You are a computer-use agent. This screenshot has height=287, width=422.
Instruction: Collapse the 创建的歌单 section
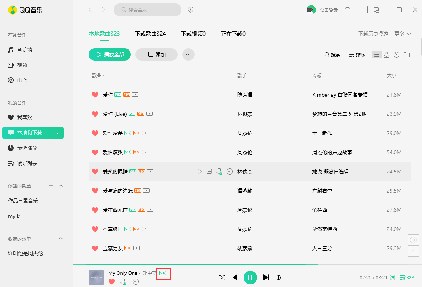pyautogui.click(x=61, y=186)
